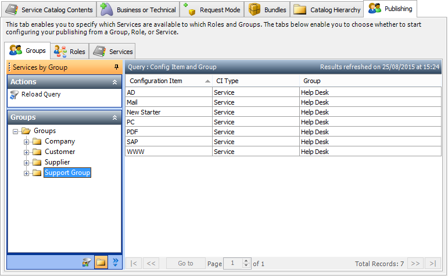
Task: Select the Supplier tree item
Action: point(57,162)
